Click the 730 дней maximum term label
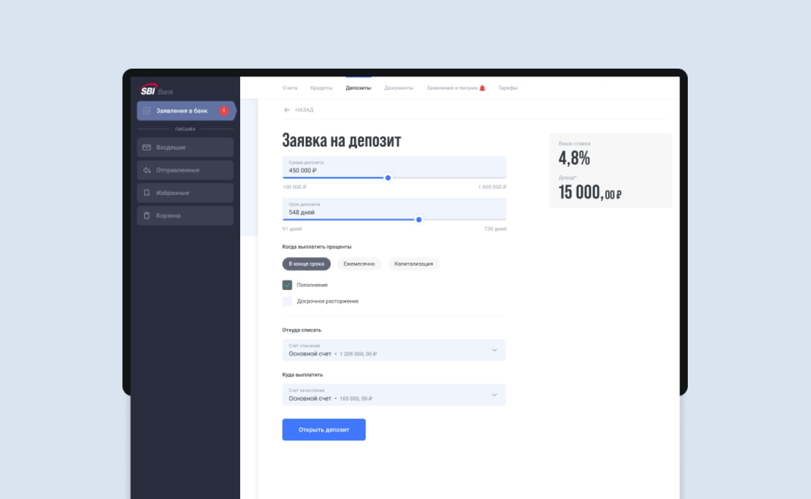811x499 pixels. [495, 229]
